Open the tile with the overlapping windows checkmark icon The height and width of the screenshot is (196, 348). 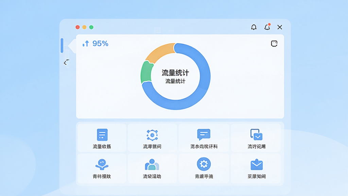coord(256,138)
